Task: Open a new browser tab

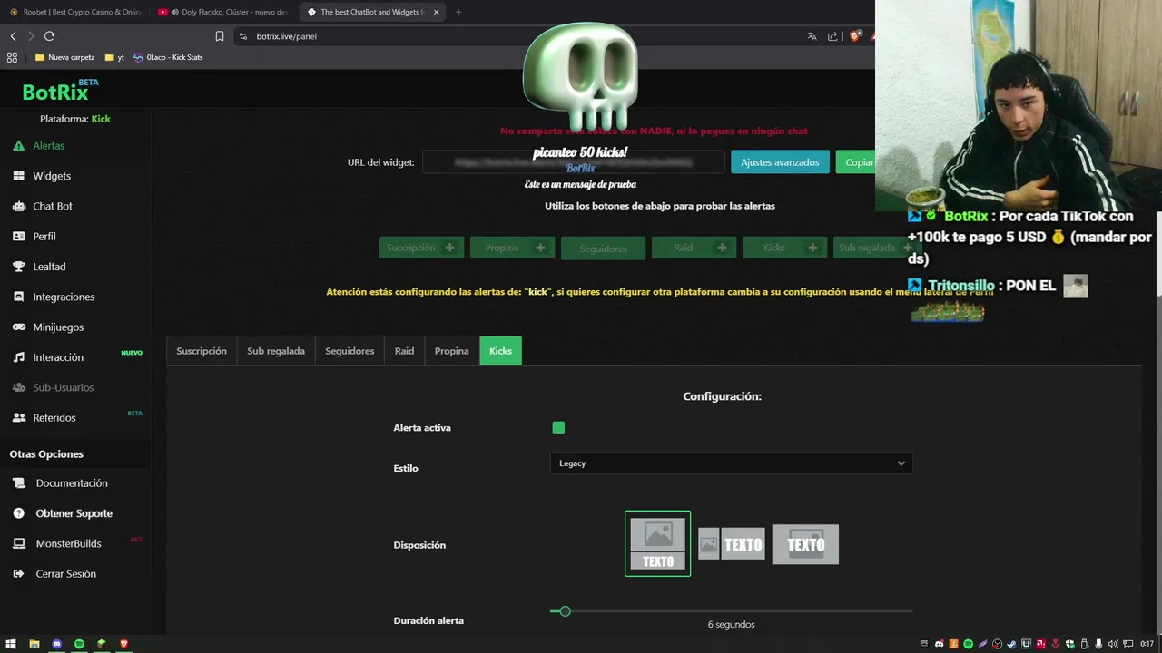Action: coord(458,12)
